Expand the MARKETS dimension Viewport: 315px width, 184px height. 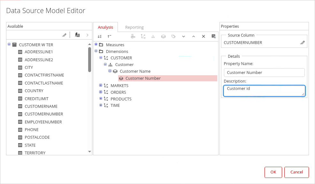(101, 85)
